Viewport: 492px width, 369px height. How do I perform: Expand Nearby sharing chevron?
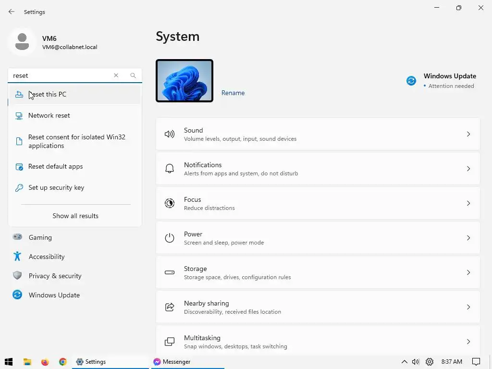click(x=468, y=307)
